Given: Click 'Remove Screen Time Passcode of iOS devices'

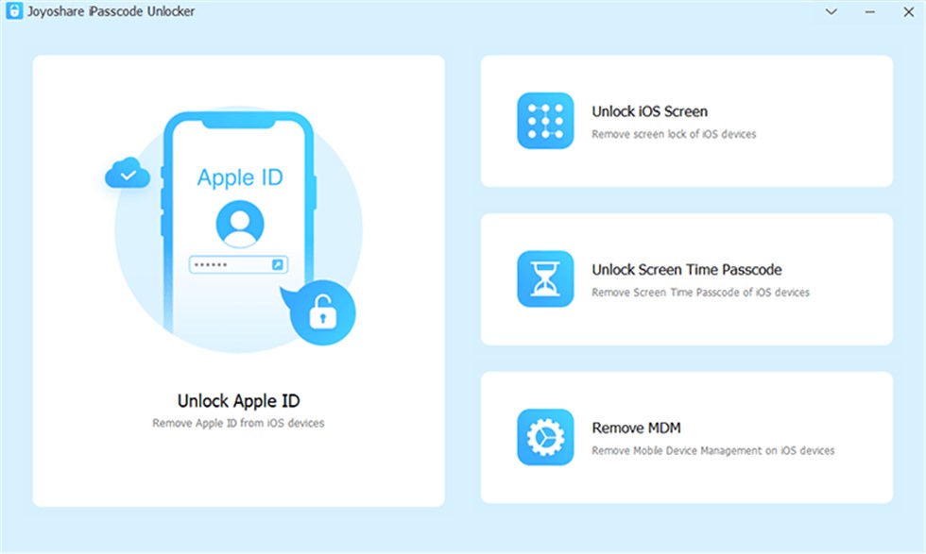Looking at the screenshot, I should (x=700, y=292).
